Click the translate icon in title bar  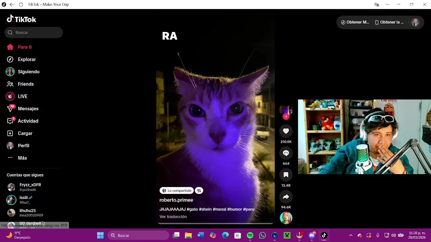click(376, 4)
